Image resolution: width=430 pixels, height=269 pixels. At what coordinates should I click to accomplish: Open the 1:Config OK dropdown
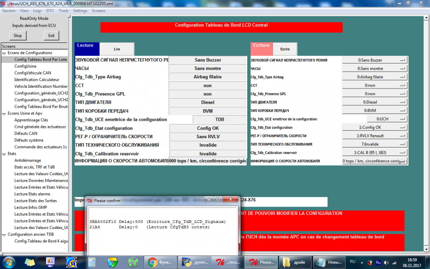[x=375, y=127]
